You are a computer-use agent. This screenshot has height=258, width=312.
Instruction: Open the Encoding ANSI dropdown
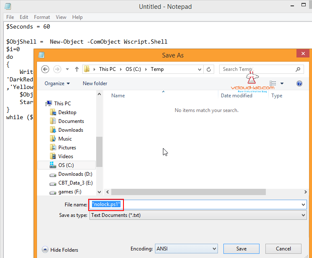tap(186, 249)
